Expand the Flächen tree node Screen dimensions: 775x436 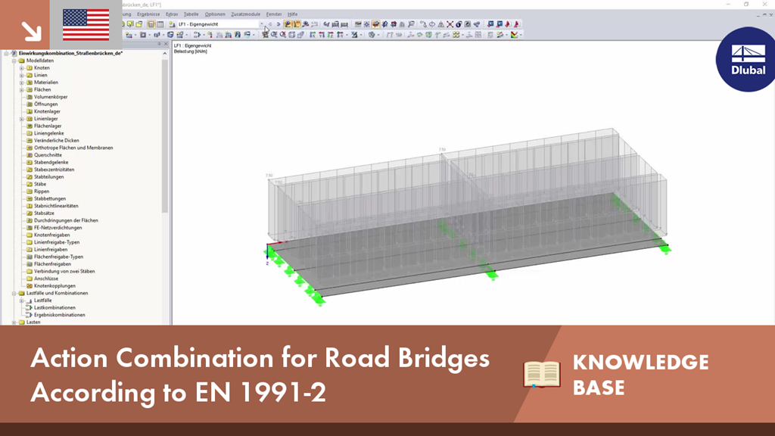click(21, 89)
